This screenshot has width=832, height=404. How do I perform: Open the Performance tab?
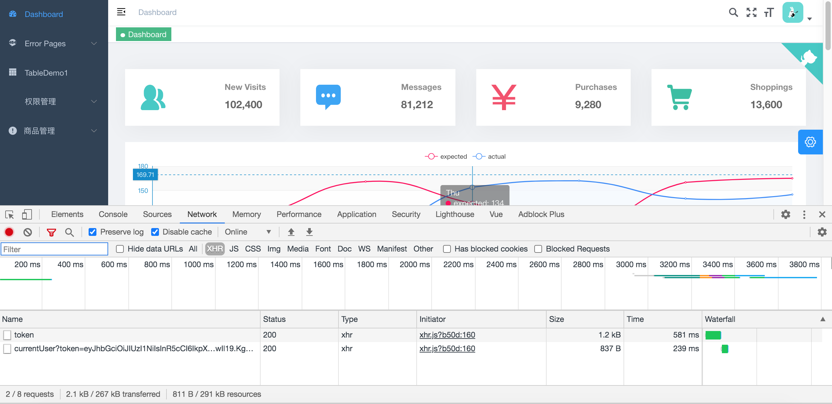pos(299,214)
